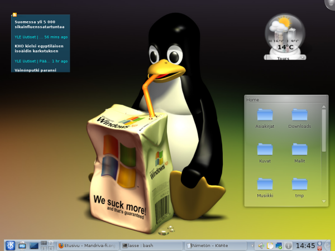
Task: Open the device notifier icon in the panel
Action: [x=22, y=245]
